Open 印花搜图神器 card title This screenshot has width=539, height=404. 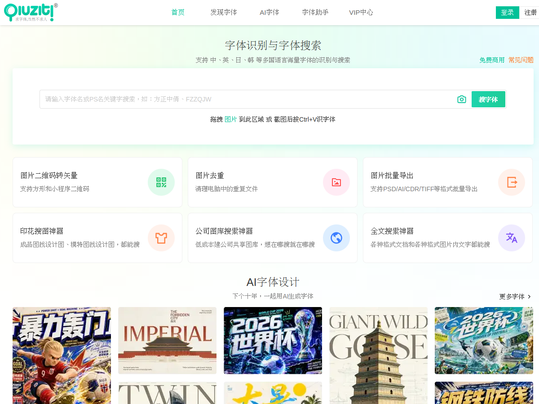(x=42, y=231)
